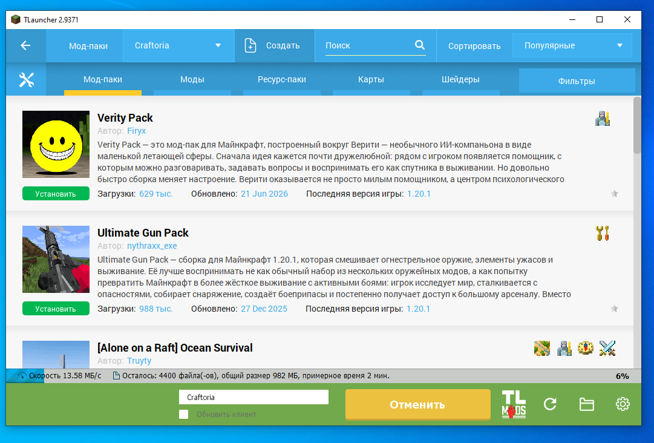Open the Verity Pack smiley thumbnail
654x443 pixels.
point(56,144)
